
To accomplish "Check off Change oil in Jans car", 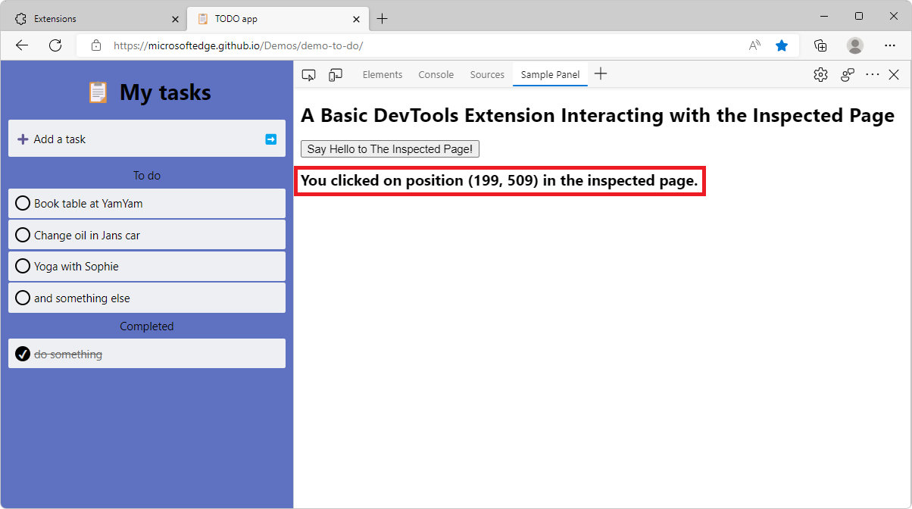I will click(23, 235).
